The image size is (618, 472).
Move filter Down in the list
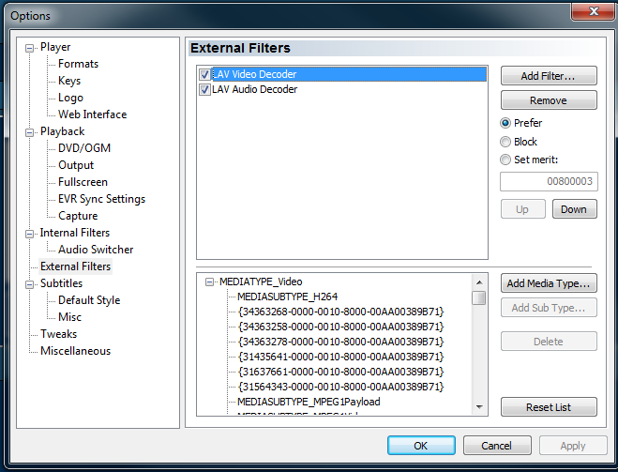[x=574, y=209]
